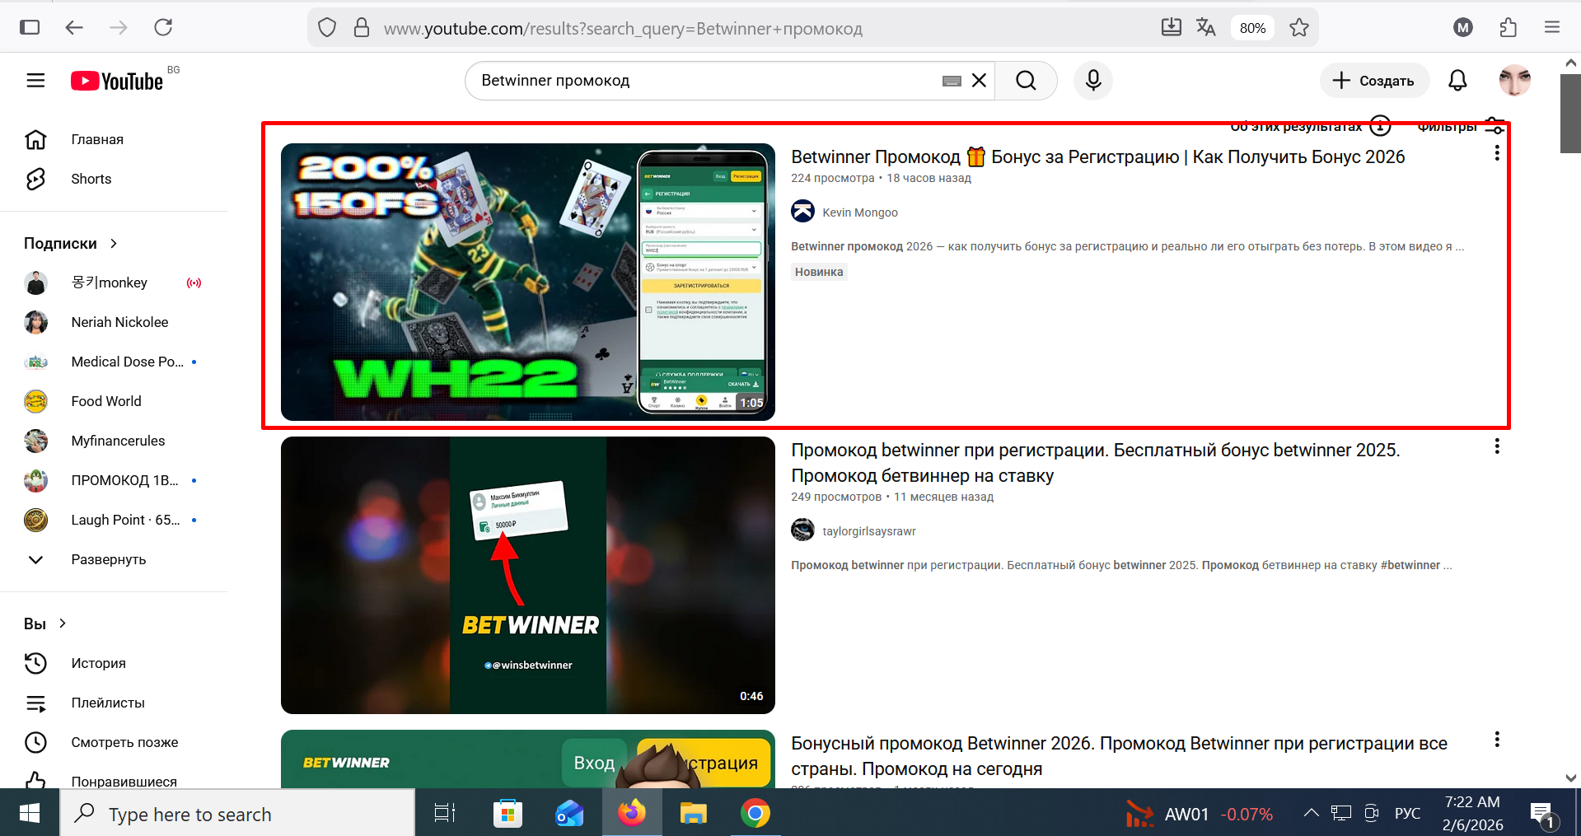Image resolution: width=1581 pixels, height=836 pixels.
Task: Open the Kevin Mongoo channel name
Action: pos(860,213)
